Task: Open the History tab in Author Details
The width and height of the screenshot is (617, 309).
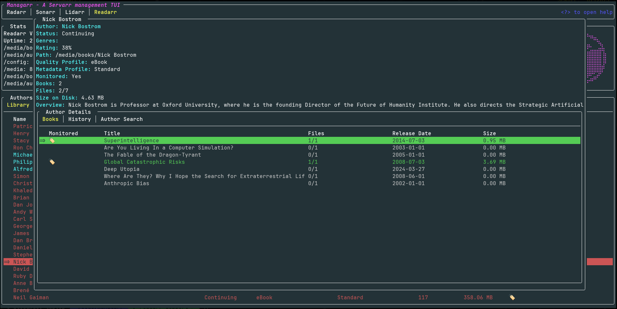Action: click(x=79, y=119)
